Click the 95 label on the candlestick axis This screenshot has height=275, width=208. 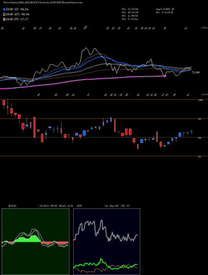click(199, 119)
